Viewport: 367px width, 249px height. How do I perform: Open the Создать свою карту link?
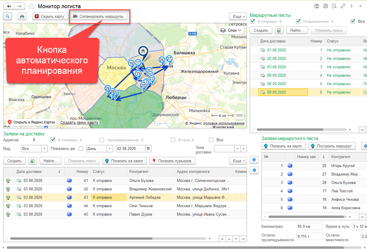[x=79, y=122]
